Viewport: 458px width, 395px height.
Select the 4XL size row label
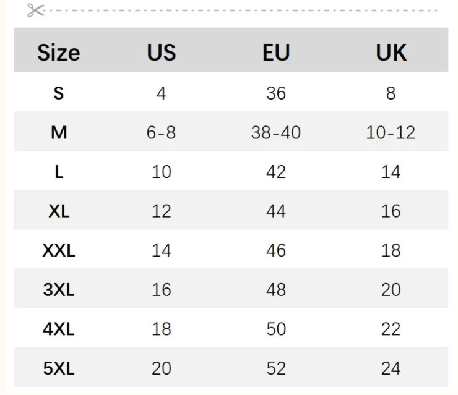pos(59,329)
